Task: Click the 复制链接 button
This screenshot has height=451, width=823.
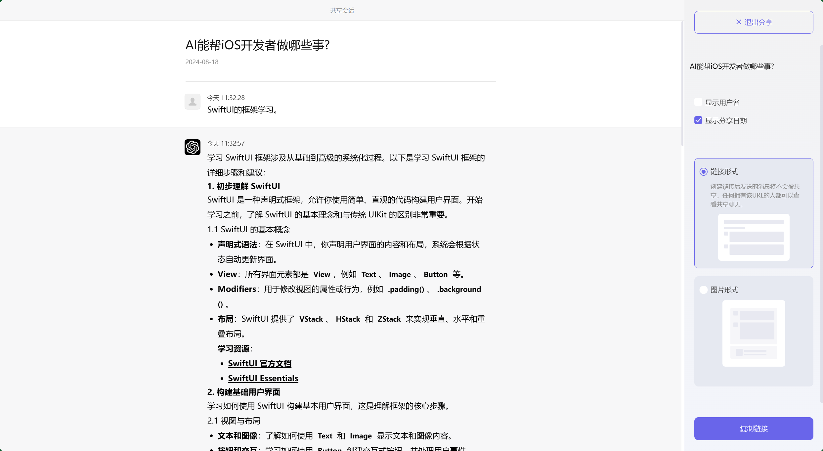Action: [x=753, y=428]
